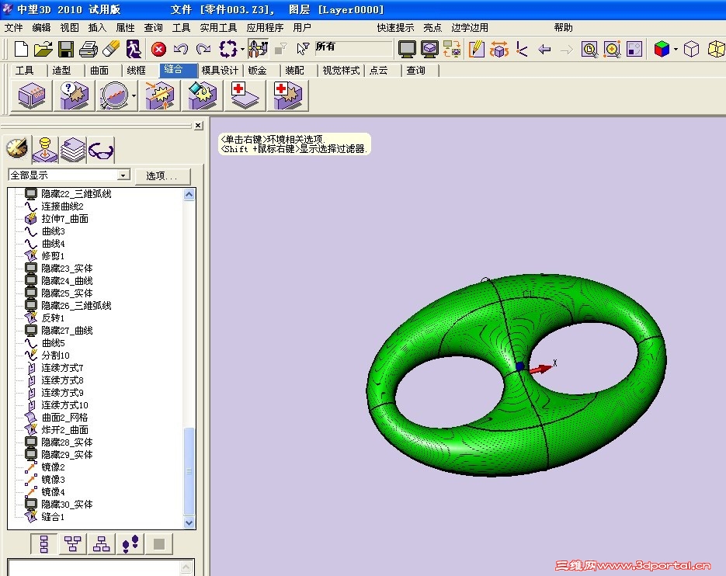Screen dimensions: 726x576
Task: Click the Undo arrow icon
Action: coord(181,49)
